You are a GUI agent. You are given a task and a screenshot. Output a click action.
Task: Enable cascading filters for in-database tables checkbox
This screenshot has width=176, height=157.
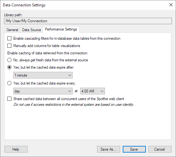point(9,38)
